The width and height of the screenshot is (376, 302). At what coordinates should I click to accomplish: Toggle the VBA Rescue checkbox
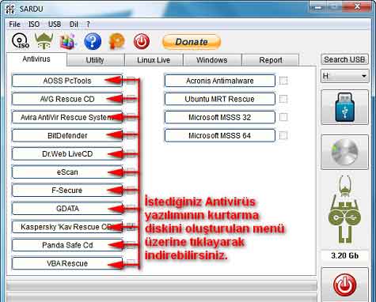click(x=131, y=263)
